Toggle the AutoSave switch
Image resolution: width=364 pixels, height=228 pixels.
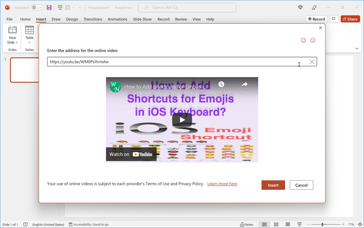pyautogui.click(x=37, y=8)
